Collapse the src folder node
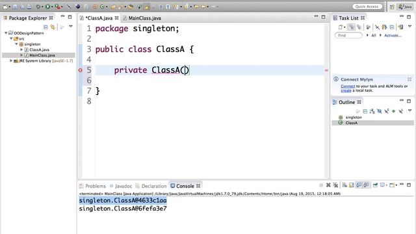Screen dimensions: 416x234 [x=11, y=39]
